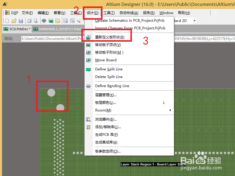235x176 pixels.
Task: Select Update Schematics in PCB_Project.PrjPcb
Action: [130, 21]
